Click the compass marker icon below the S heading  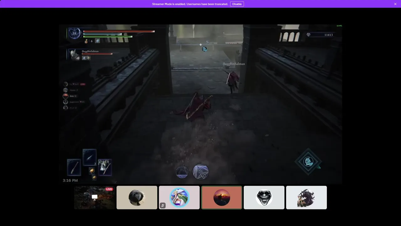pos(204,49)
